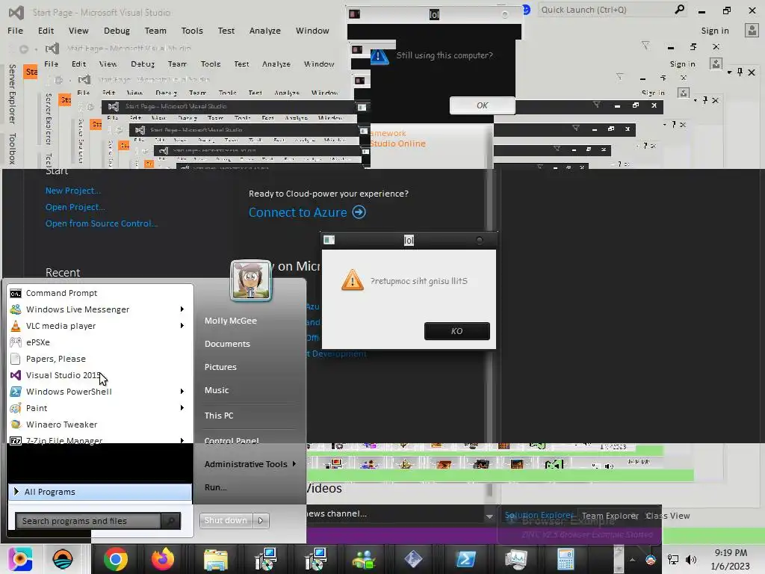The height and width of the screenshot is (574, 765).
Task: Click the New Project... link
Action: point(73,191)
